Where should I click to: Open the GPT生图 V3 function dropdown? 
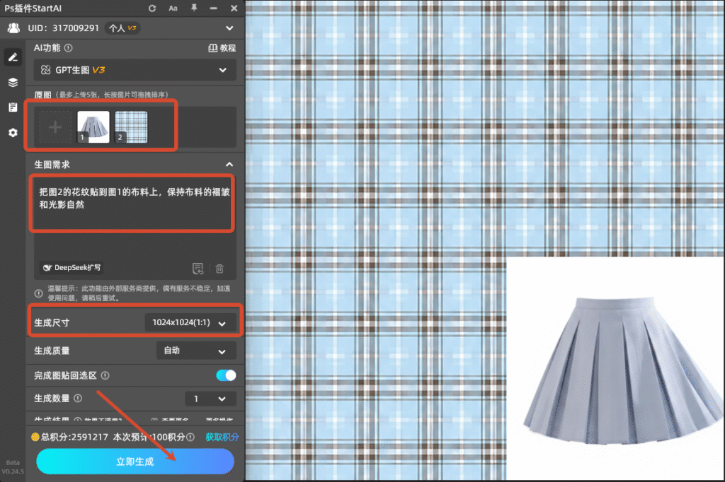click(135, 70)
